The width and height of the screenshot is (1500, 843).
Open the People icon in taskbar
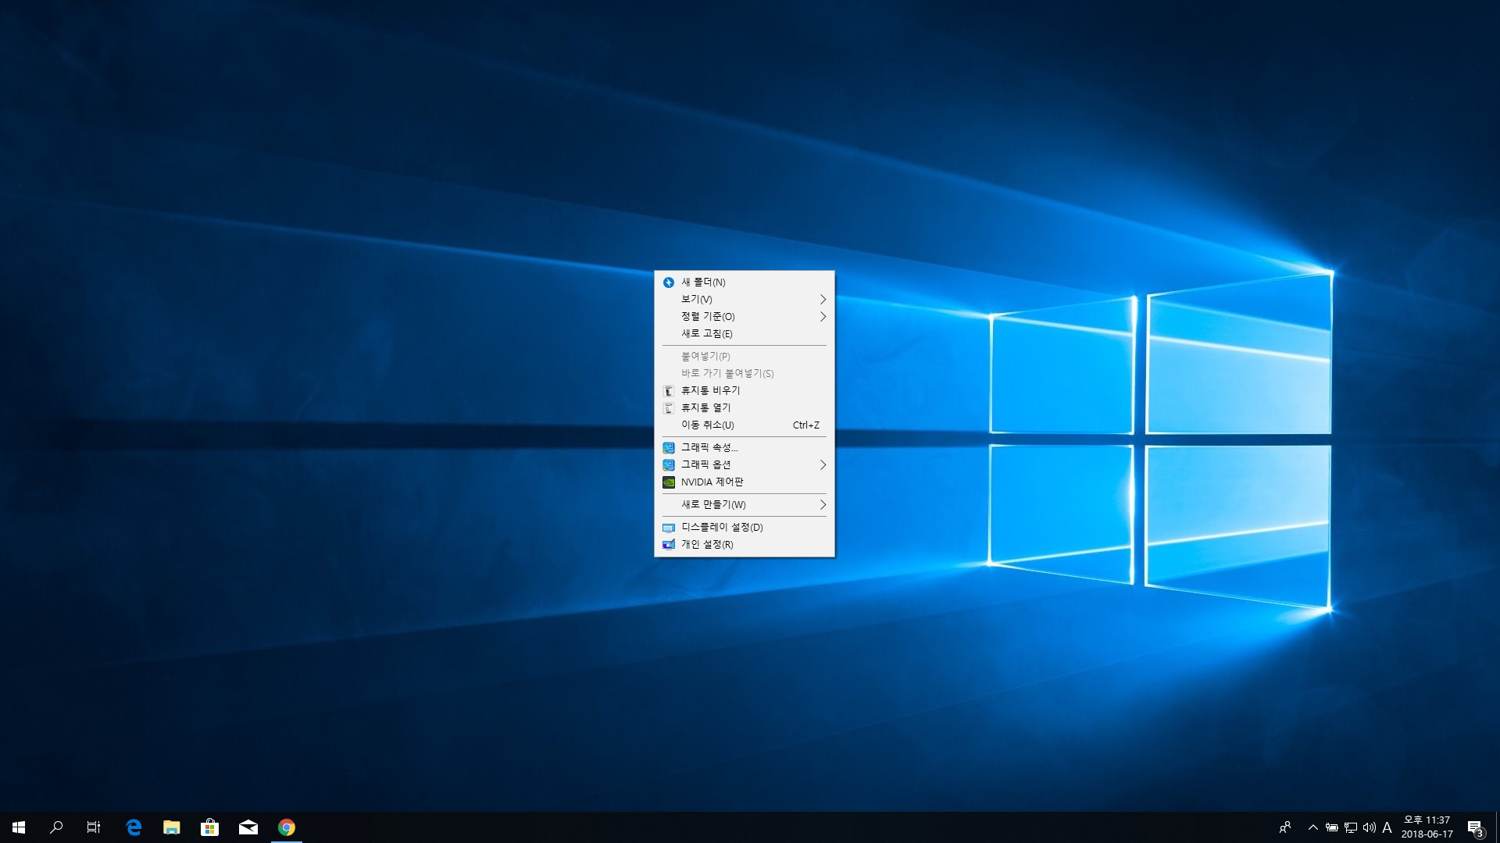(x=1285, y=827)
